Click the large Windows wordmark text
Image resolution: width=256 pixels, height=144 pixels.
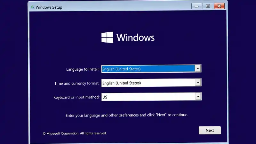coord(135,37)
